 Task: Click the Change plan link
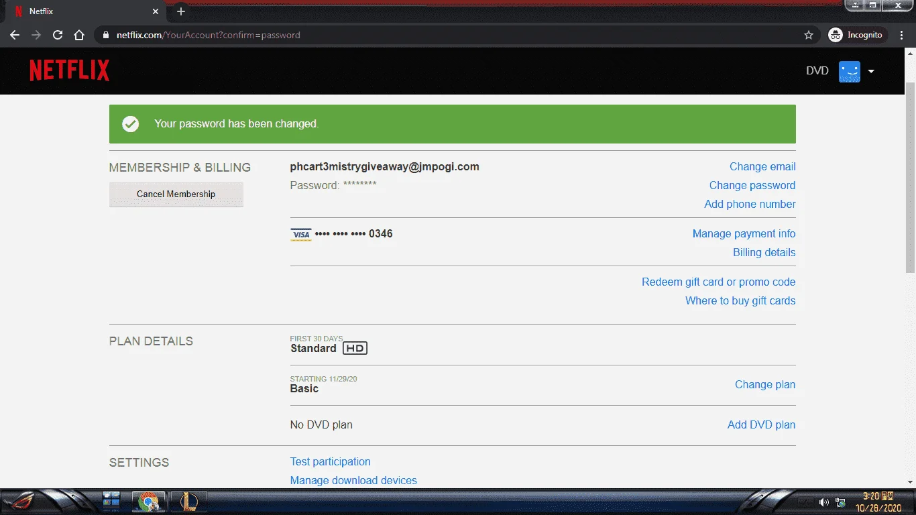765,385
